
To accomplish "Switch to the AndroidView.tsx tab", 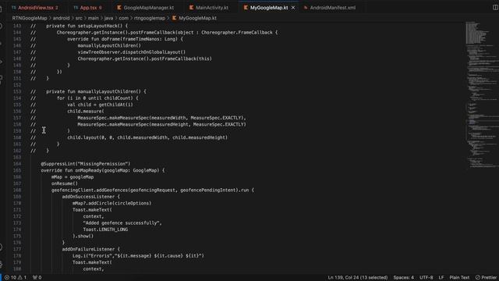I will 35,8.
